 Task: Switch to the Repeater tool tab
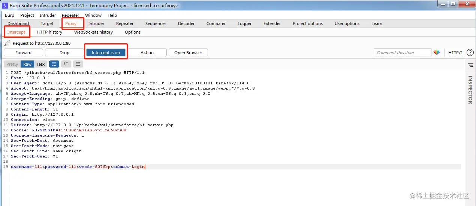point(125,24)
